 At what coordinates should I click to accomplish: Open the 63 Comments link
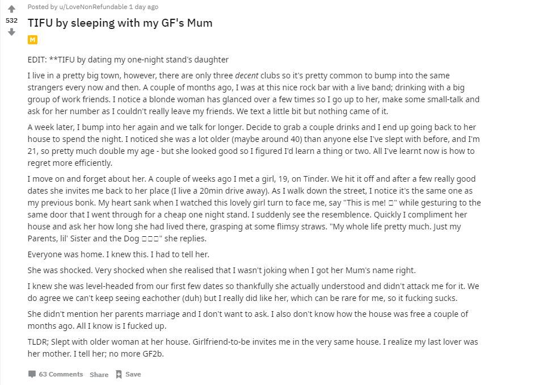click(61, 374)
